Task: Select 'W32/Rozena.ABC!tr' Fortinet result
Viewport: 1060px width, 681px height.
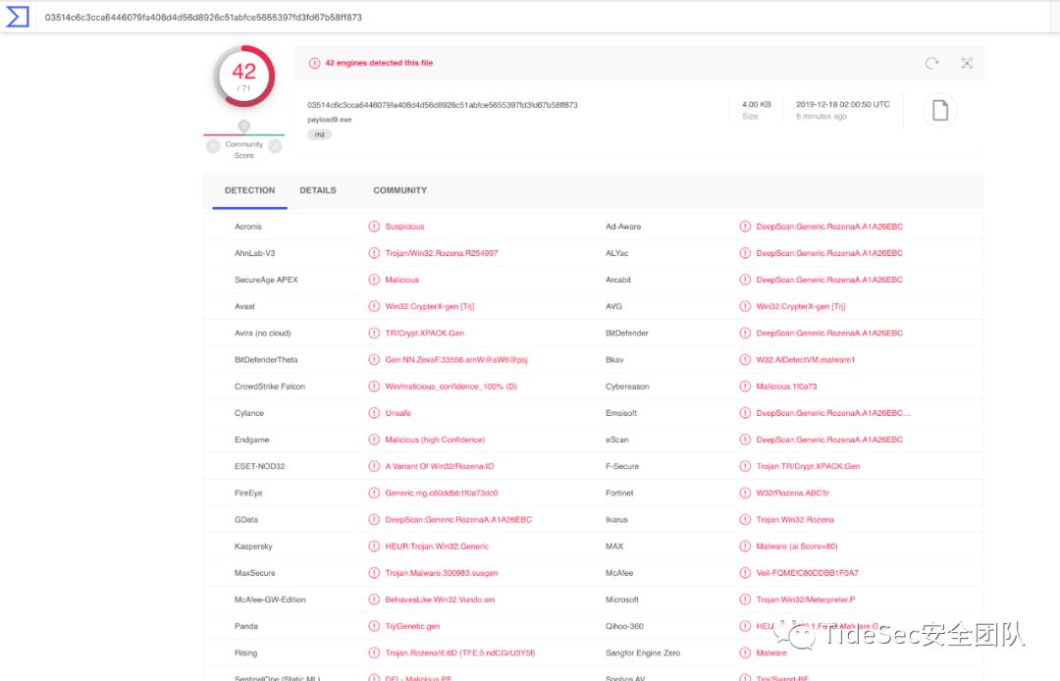Action: pos(792,494)
